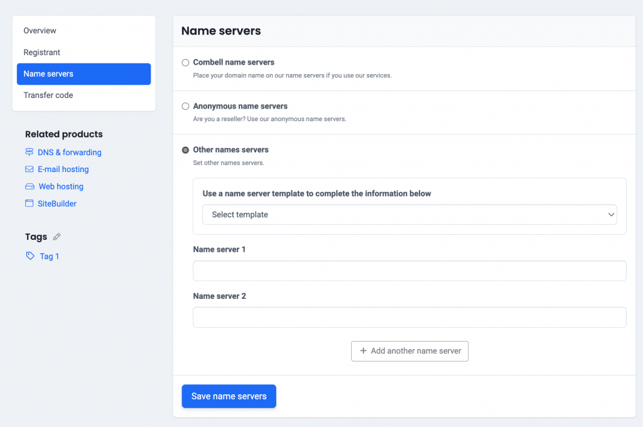Click the Web hosting drive icon
The image size is (643, 427).
click(x=30, y=186)
